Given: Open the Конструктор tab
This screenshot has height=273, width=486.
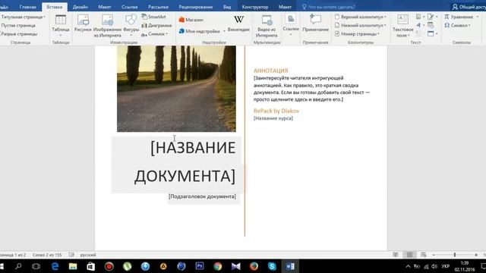Looking at the screenshot, I should coord(255,7).
